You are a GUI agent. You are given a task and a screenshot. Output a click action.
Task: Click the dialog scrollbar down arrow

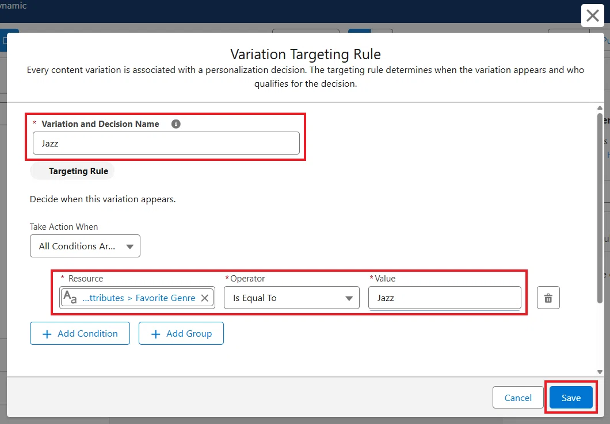[600, 372]
